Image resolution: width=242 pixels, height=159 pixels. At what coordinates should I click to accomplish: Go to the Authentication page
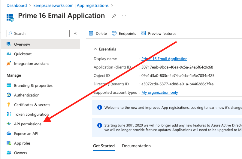click(26, 95)
